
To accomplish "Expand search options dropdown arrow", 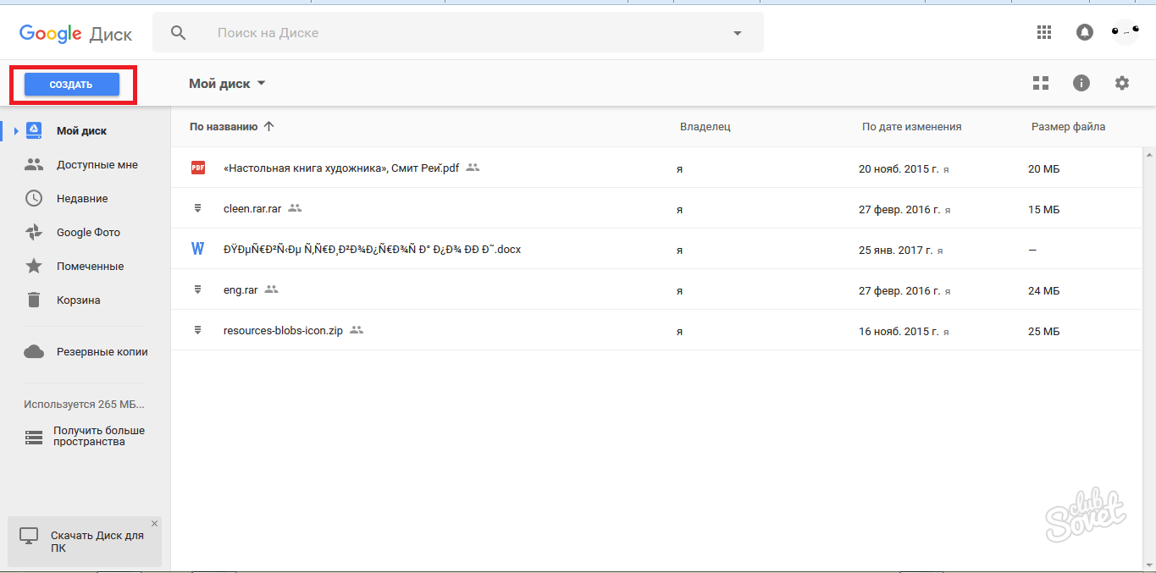I will [x=737, y=33].
